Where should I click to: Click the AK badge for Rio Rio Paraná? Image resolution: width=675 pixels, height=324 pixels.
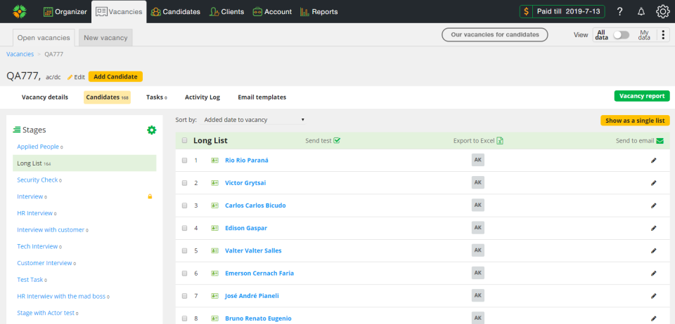tap(478, 160)
